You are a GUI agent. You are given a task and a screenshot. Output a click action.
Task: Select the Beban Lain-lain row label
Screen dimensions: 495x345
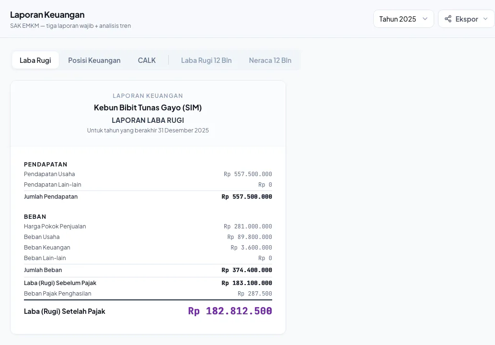[x=45, y=258]
